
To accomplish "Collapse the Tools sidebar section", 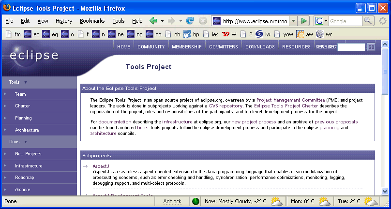I will pyautogui.click(x=26, y=82).
